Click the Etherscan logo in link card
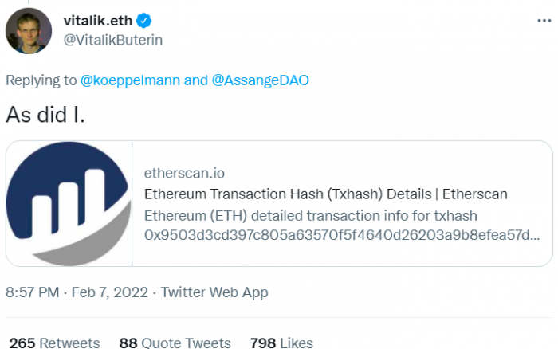 [x=68, y=203]
